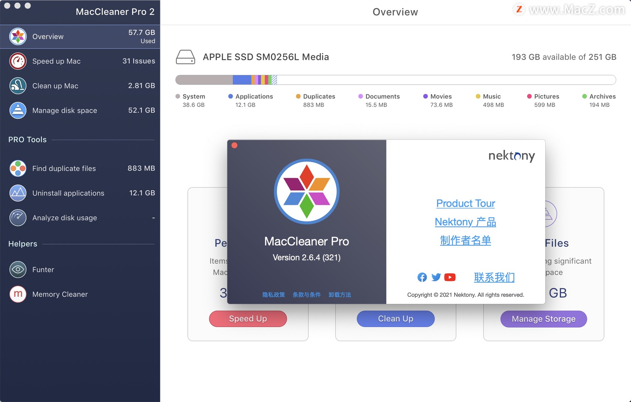
Task: Open Clean up Mac vacuum icon
Action: [x=18, y=86]
